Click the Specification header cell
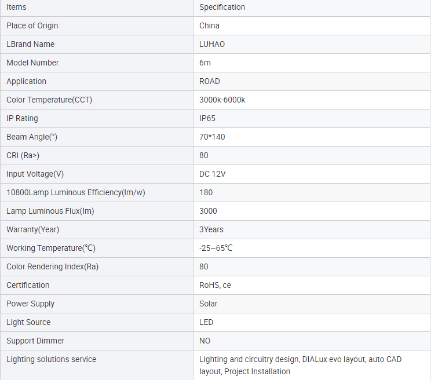Screen dimensions: 431x380 tap(312, 8)
